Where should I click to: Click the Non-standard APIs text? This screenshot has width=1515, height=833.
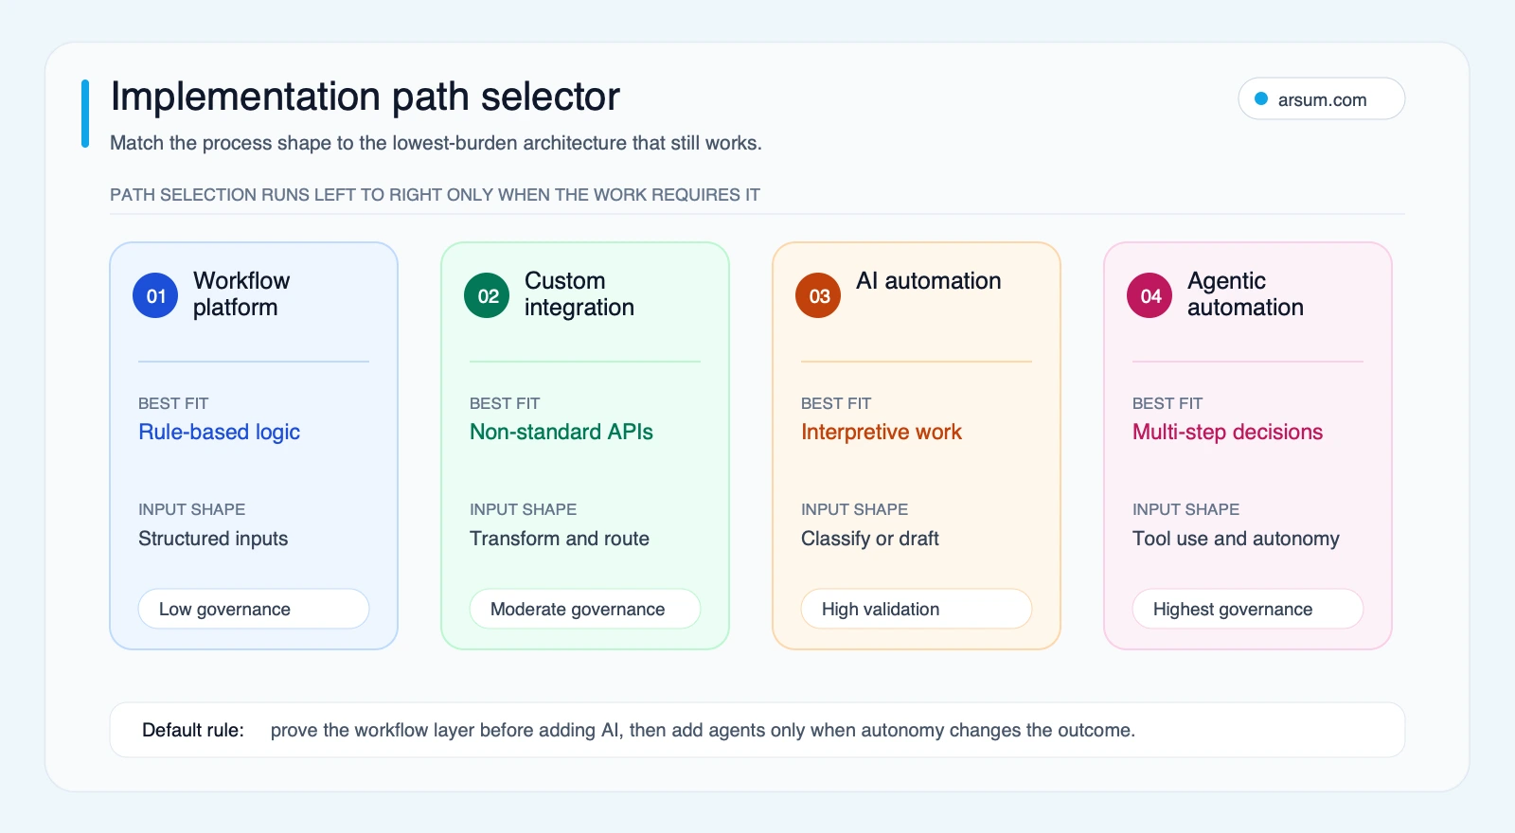[x=561, y=432]
